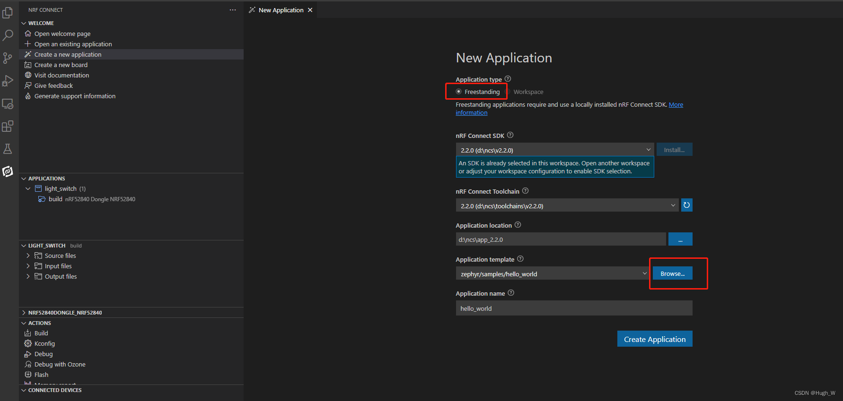Refresh the nRF Connect Toolchain list

pyautogui.click(x=686, y=205)
